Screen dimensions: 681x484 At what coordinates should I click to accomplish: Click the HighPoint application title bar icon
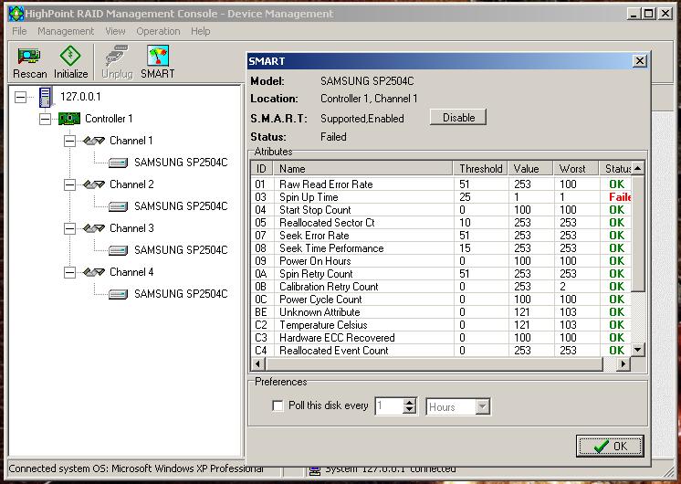(16, 14)
